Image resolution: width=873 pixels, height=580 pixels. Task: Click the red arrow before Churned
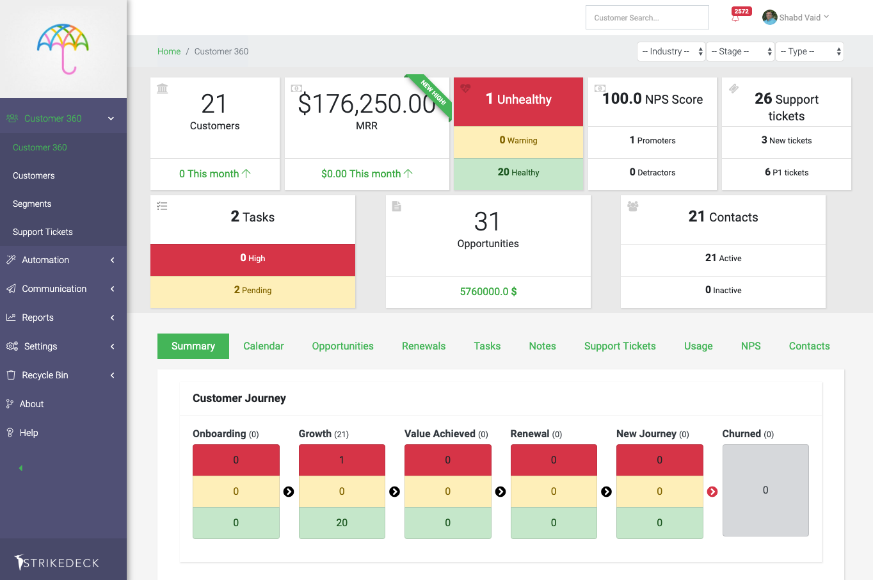pos(712,492)
